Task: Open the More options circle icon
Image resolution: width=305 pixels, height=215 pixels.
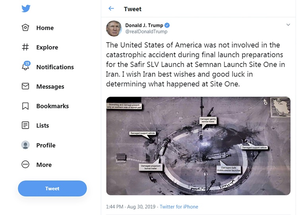Action: point(25,165)
